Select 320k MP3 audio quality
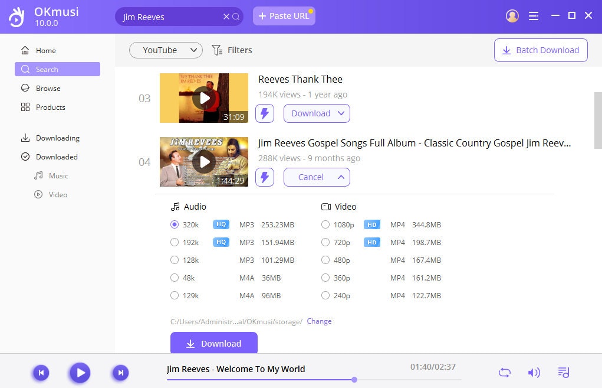Viewport: 602px width, 388px height. point(175,224)
